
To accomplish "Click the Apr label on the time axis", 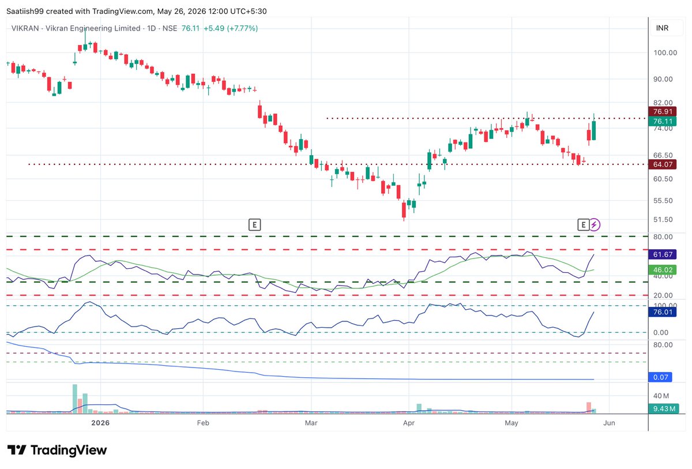I will coord(409,423).
